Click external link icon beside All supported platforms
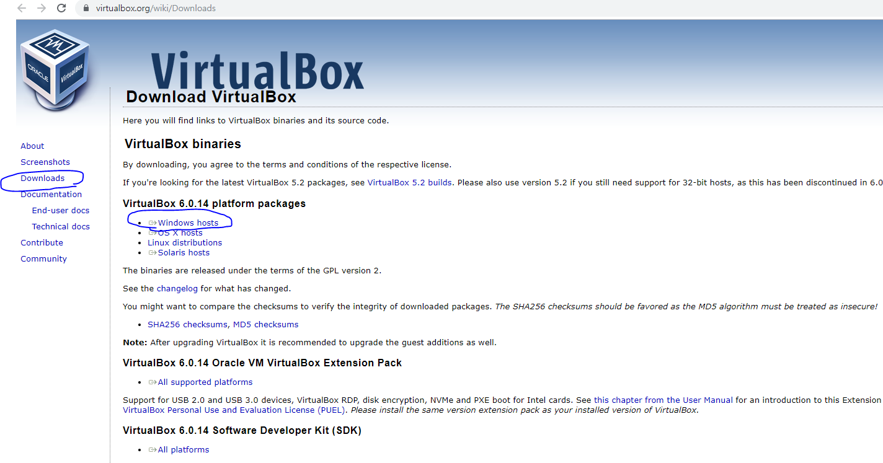883x463 pixels. pyautogui.click(x=153, y=382)
